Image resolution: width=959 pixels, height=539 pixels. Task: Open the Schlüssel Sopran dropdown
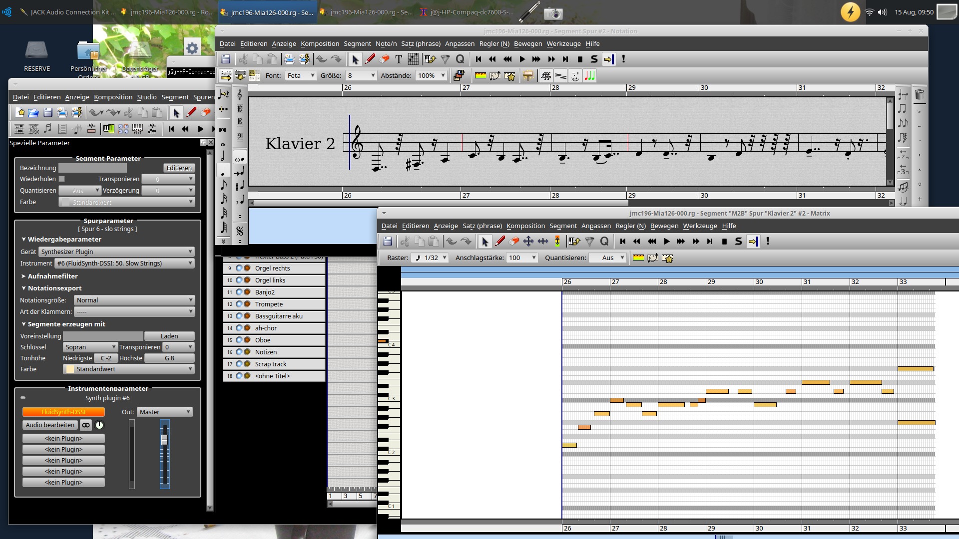[90, 347]
